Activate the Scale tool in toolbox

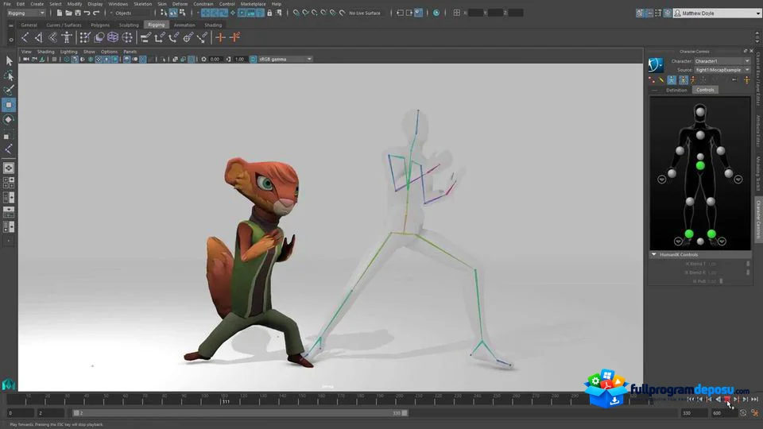[7, 136]
